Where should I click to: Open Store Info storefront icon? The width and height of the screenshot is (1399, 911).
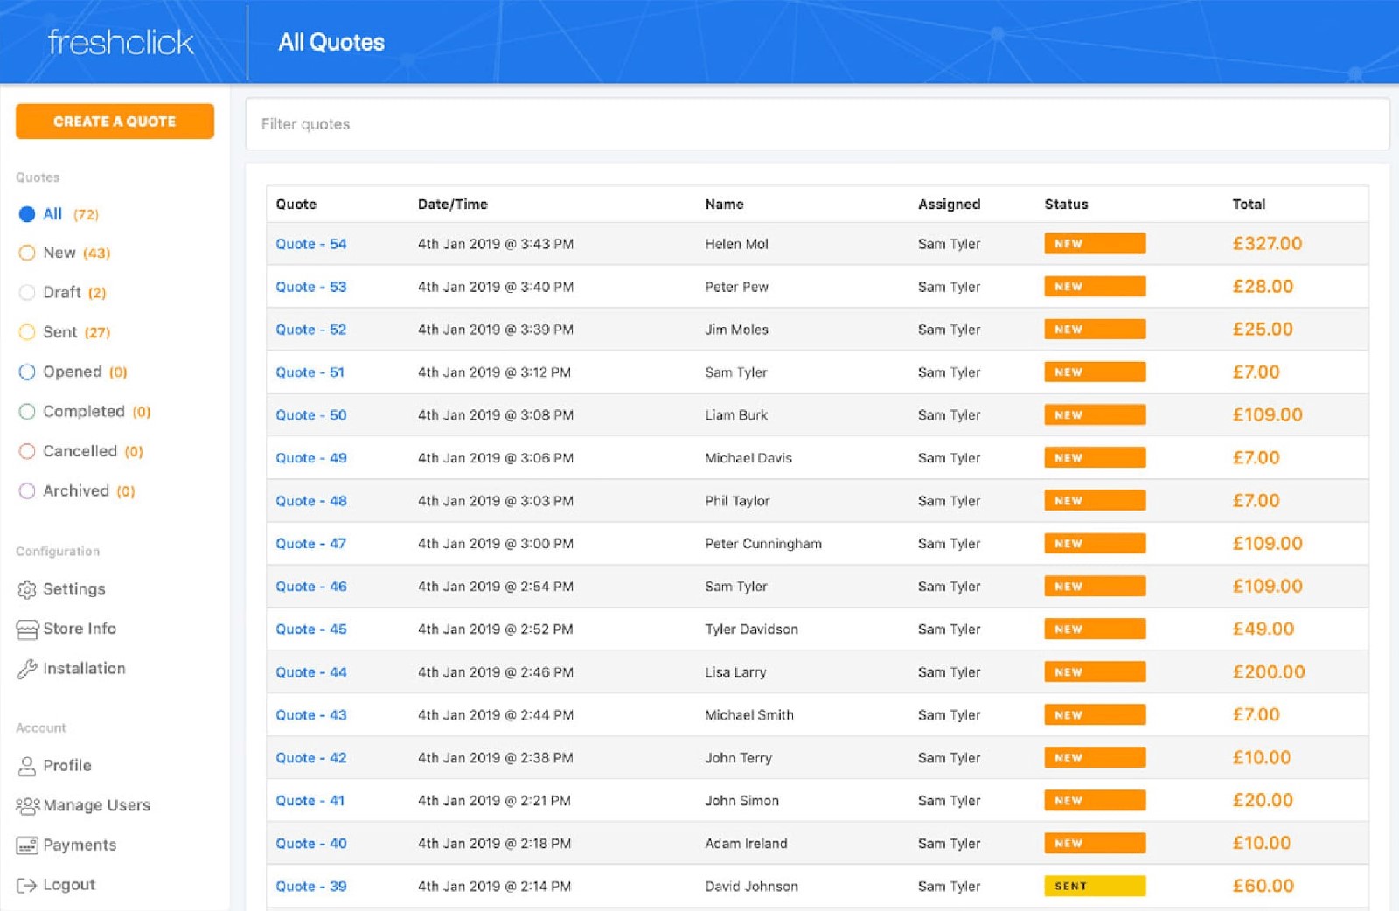coord(27,629)
